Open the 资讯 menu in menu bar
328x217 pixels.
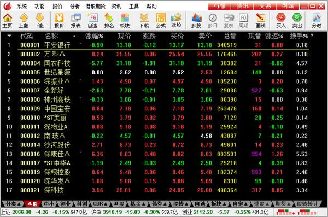[116, 6]
